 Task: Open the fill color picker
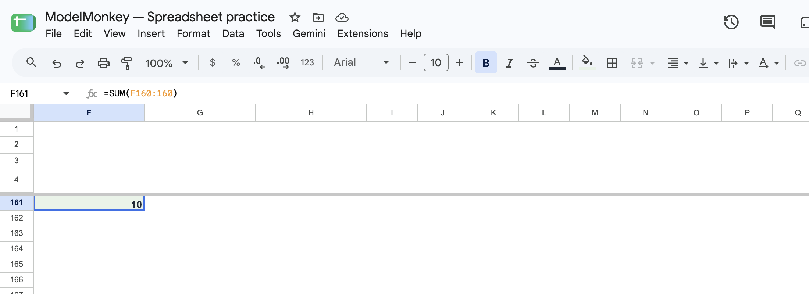tap(587, 62)
